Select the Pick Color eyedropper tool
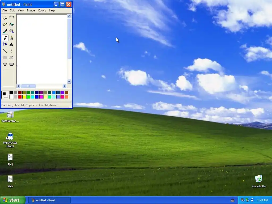Viewport: 272px width, 204px height. 5,31
